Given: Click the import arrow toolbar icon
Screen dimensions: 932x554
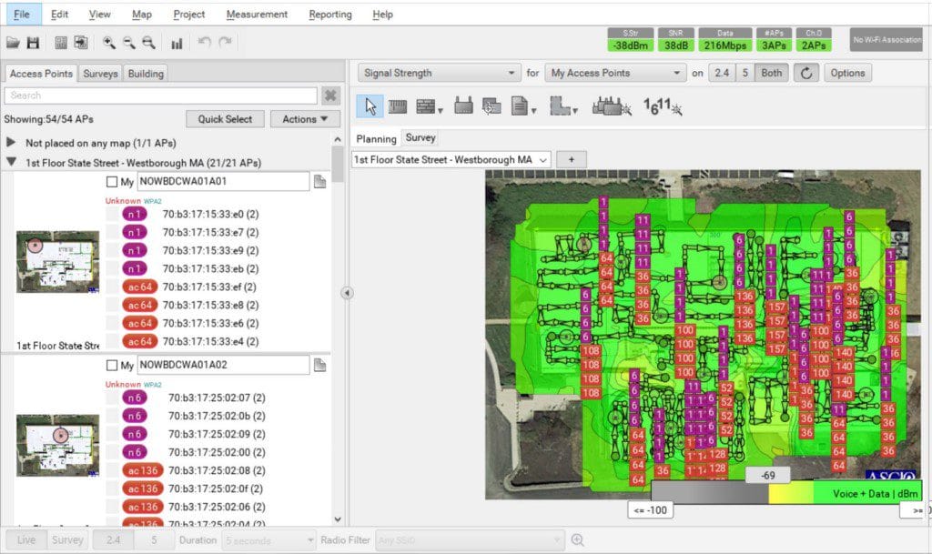Looking at the screenshot, I should [81, 43].
